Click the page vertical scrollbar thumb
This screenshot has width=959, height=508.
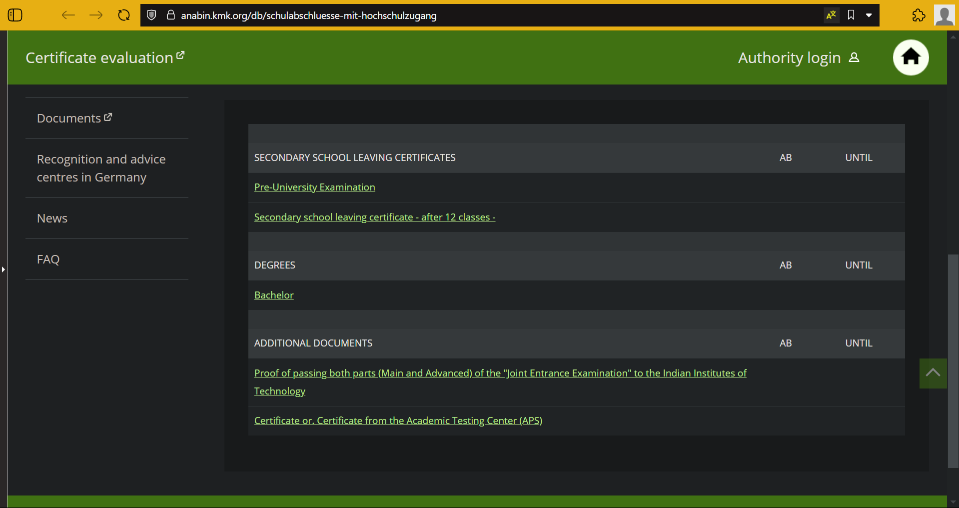(953, 361)
